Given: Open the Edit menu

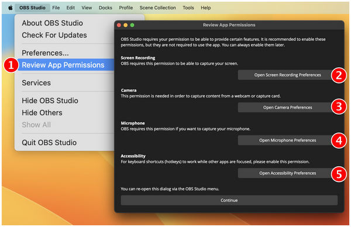Looking at the screenshot, I should tap(71, 8).
